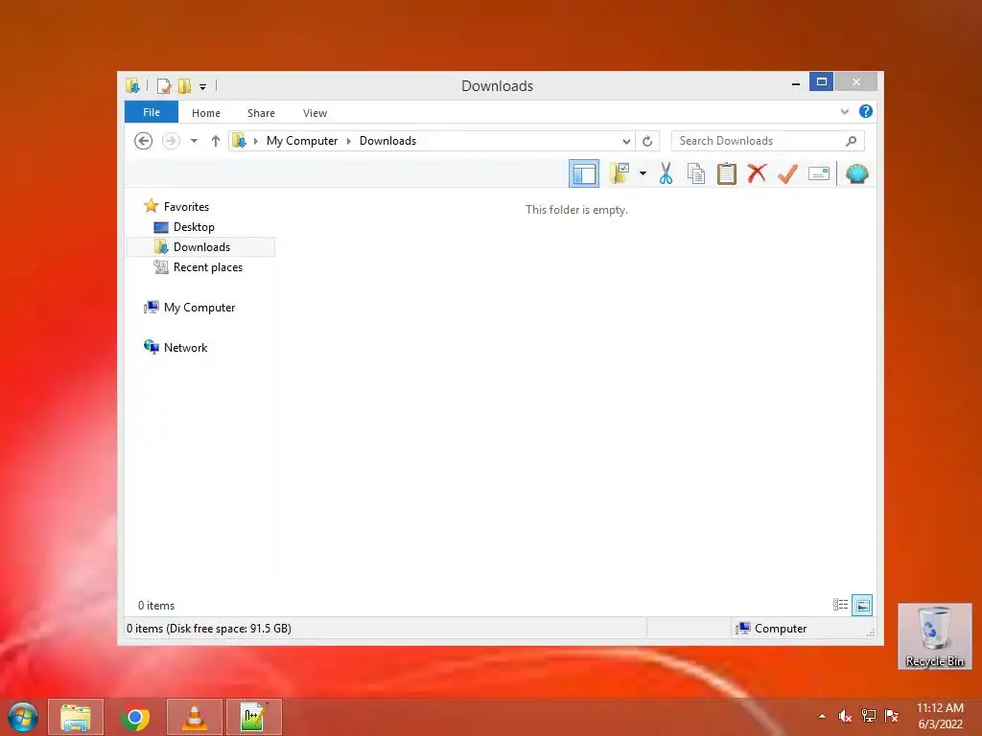Click the red X Delete icon
Screen dimensions: 982x736
758,173
